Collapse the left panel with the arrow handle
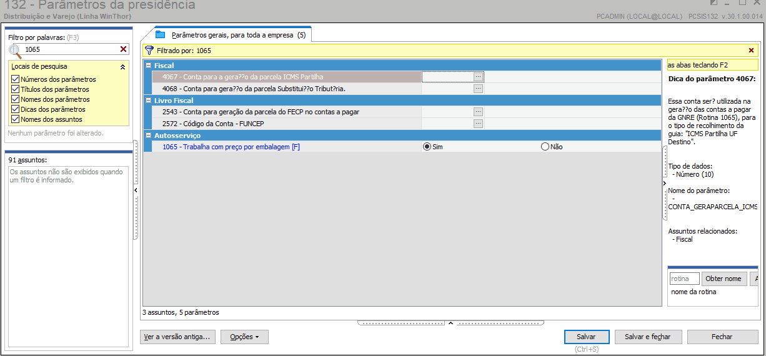766x356 pixels. [136, 190]
